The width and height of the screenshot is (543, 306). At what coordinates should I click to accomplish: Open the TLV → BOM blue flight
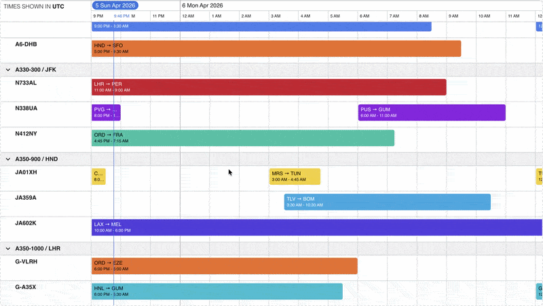[388, 202]
